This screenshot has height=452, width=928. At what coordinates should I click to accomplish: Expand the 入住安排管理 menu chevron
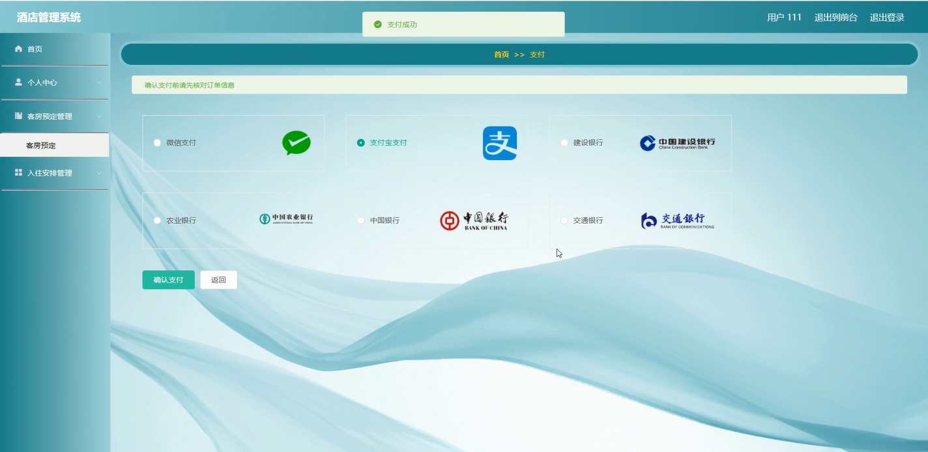[99, 173]
